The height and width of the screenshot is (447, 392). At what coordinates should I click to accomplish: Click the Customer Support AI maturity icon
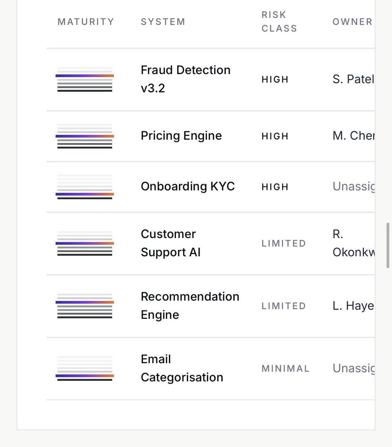coord(85,243)
